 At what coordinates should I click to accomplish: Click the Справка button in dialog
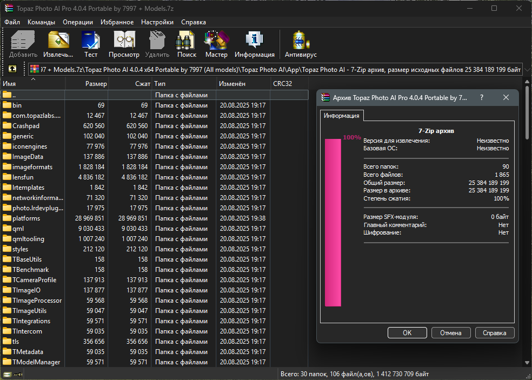coord(495,333)
